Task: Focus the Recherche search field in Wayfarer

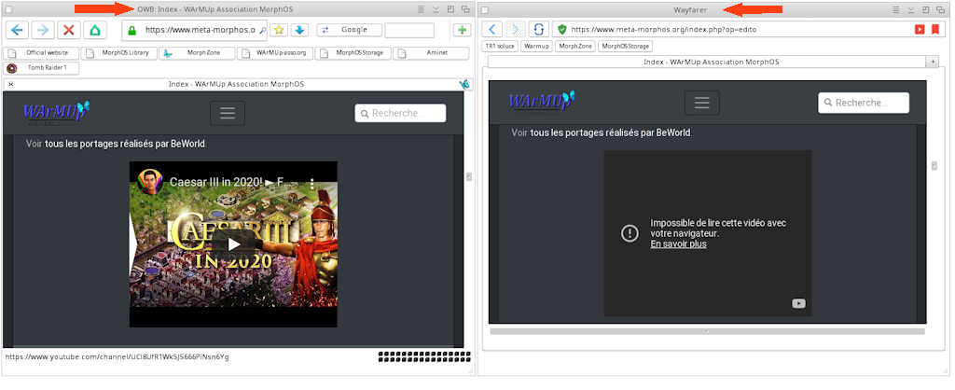Action: 864,103
